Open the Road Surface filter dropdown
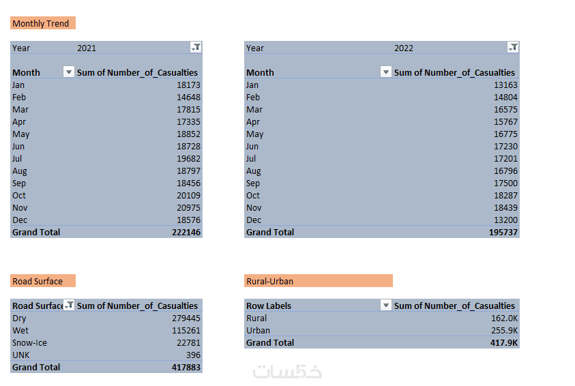This screenshot has height=386, width=575. pos(69,305)
